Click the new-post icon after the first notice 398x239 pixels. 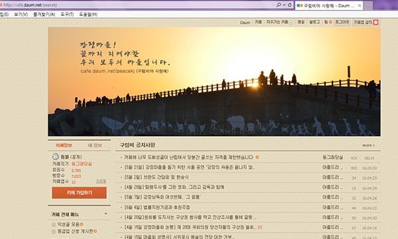[x=257, y=157]
